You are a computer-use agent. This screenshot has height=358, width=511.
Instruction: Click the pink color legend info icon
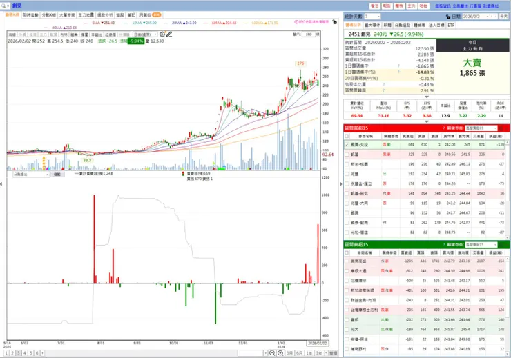(x=296, y=22)
